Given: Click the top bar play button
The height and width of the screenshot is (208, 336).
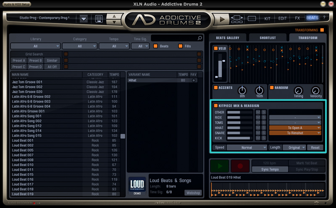Looking at the screenshot, I should point(222,19).
